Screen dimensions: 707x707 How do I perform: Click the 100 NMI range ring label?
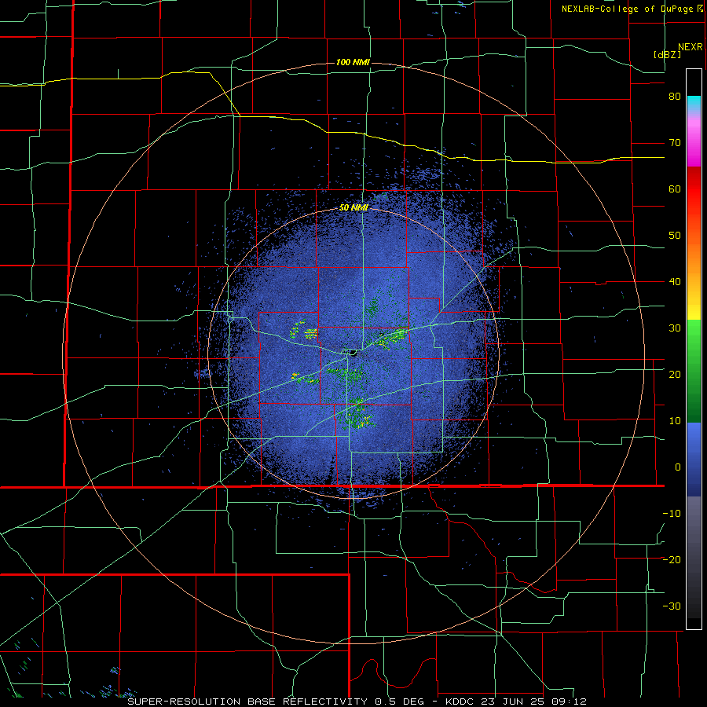click(353, 62)
